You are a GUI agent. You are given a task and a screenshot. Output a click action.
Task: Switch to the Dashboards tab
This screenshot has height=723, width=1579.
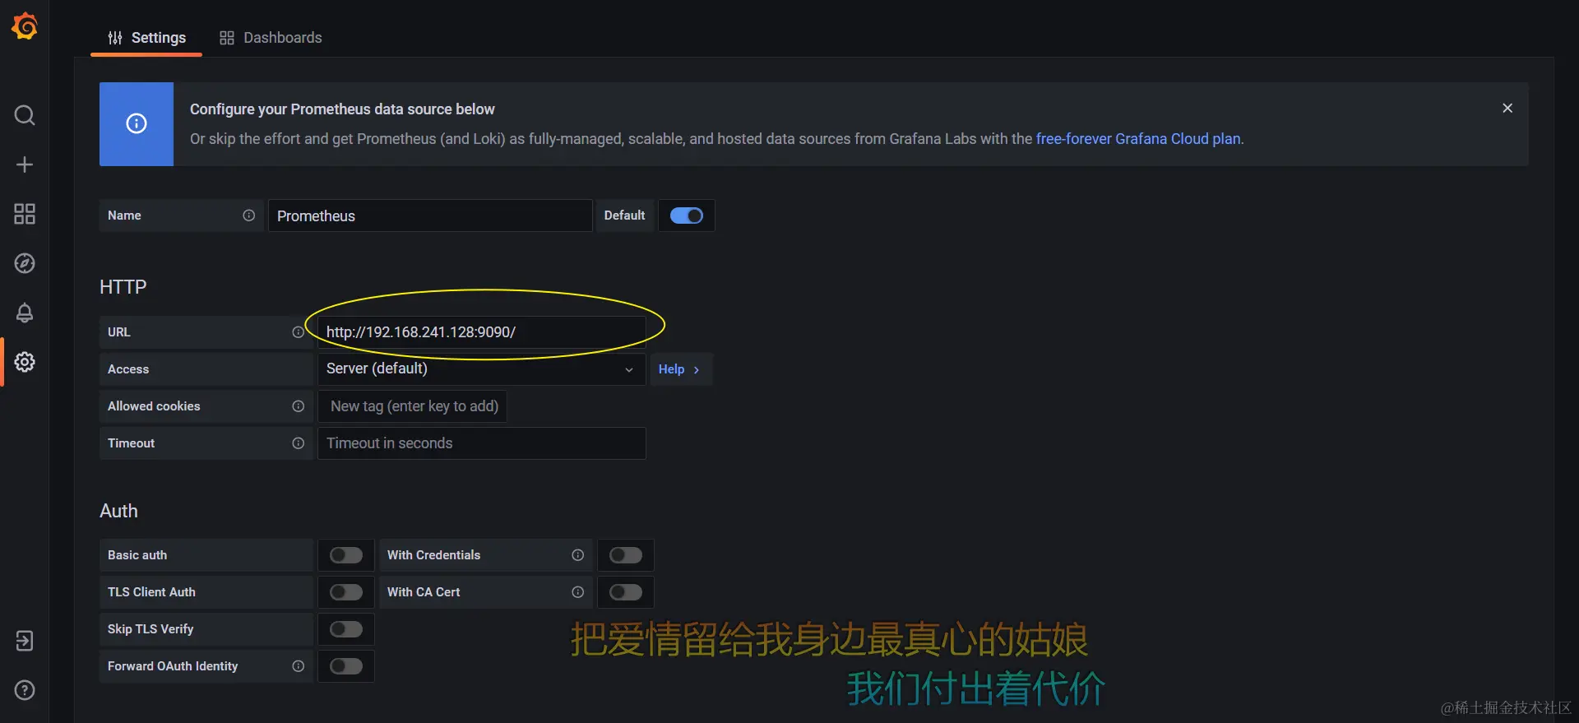[x=271, y=38]
